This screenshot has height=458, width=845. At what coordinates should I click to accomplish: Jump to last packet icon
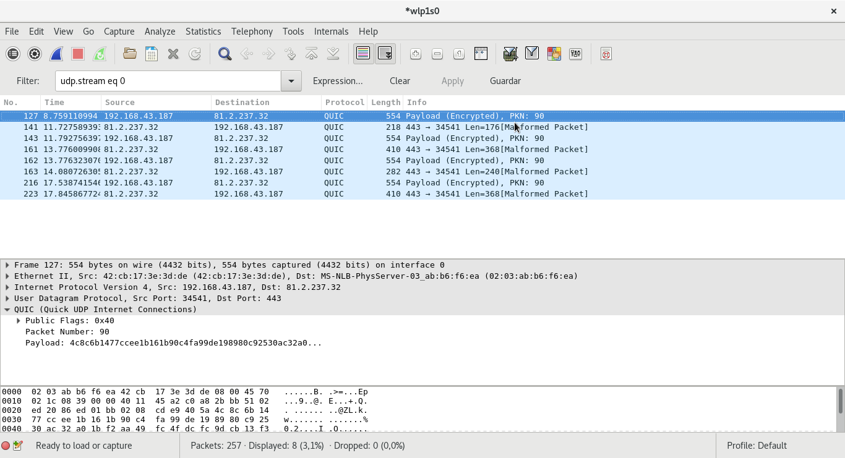click(333, 54)
